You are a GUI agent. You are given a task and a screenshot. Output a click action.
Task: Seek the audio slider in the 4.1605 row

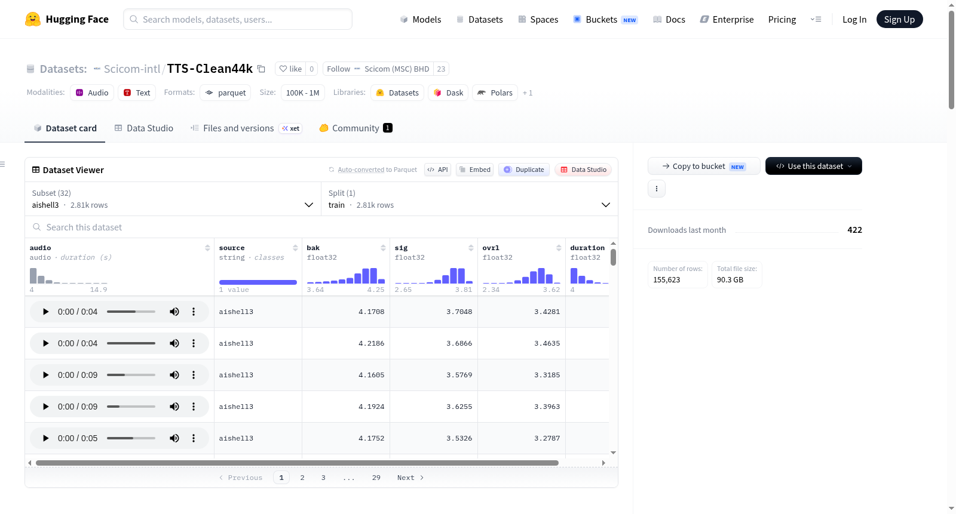(x=131, y=375)
